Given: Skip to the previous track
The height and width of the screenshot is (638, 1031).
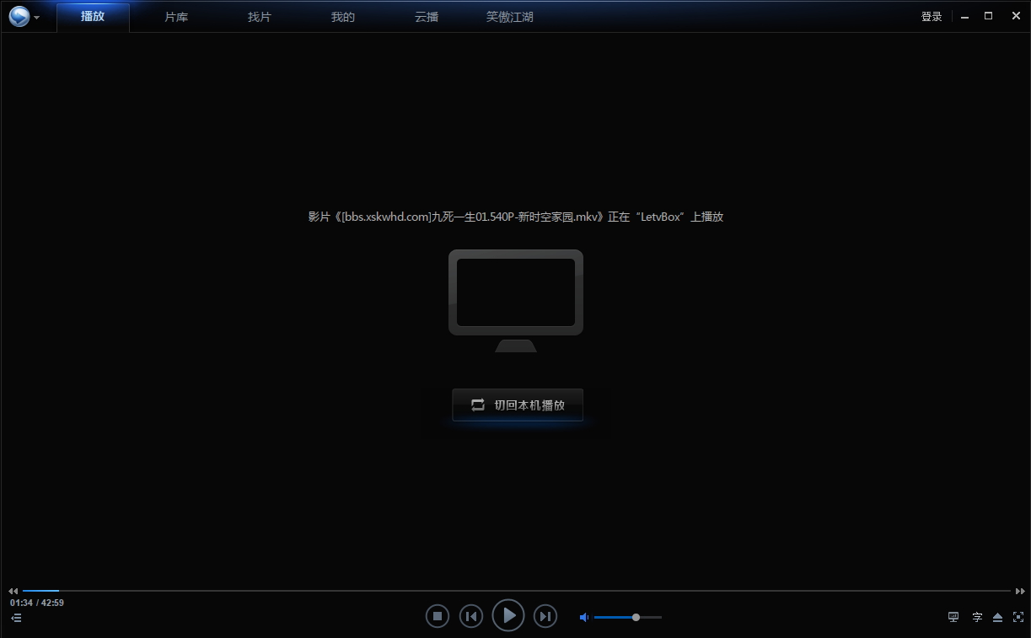Looking at the screenshot, I should coord(471,616).
